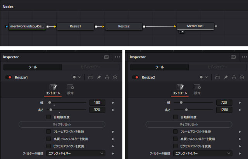Screen dimensions: 248x159
Task: Select モディファイアー tab in left Inspector
Action: coord(91,67)
